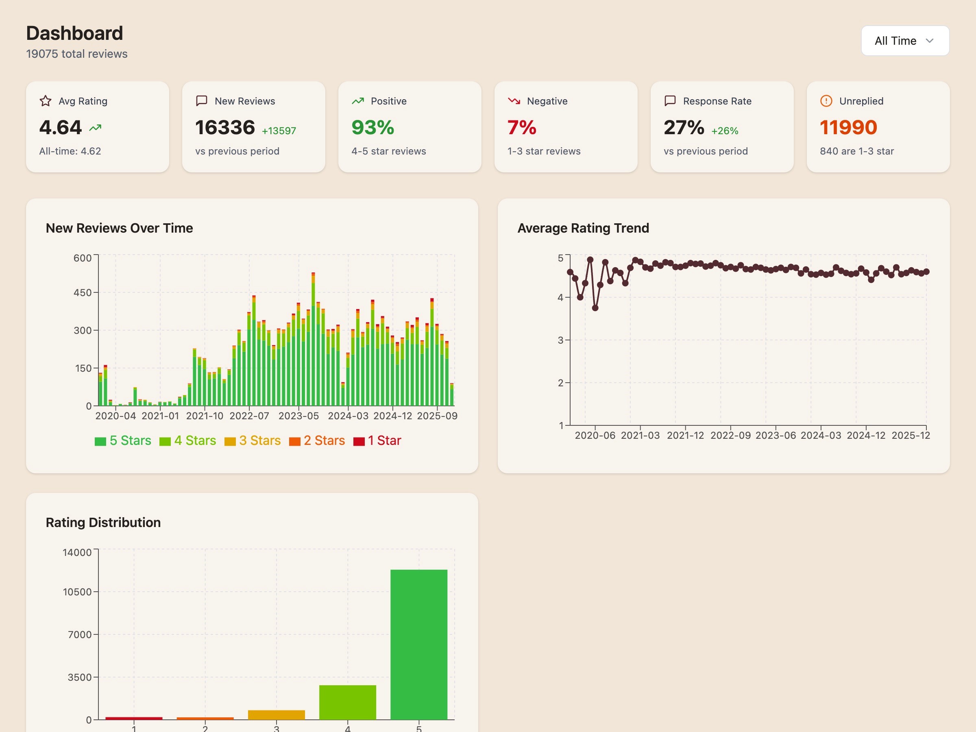Screen dimensions: 976x732
Task: Click the Negative 7% stat card
Action: point(566,126)
